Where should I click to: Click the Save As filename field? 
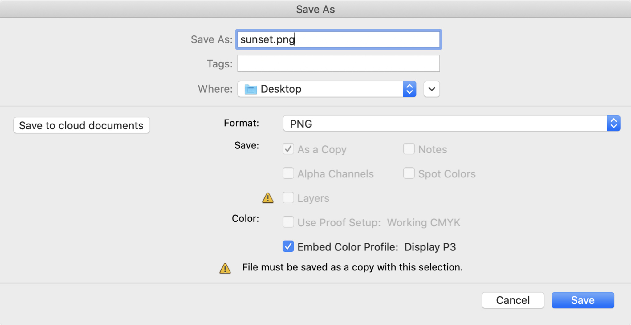339,39
